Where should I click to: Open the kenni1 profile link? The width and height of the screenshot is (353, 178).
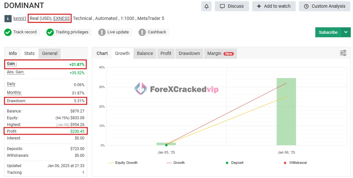[x=20, y=18]
